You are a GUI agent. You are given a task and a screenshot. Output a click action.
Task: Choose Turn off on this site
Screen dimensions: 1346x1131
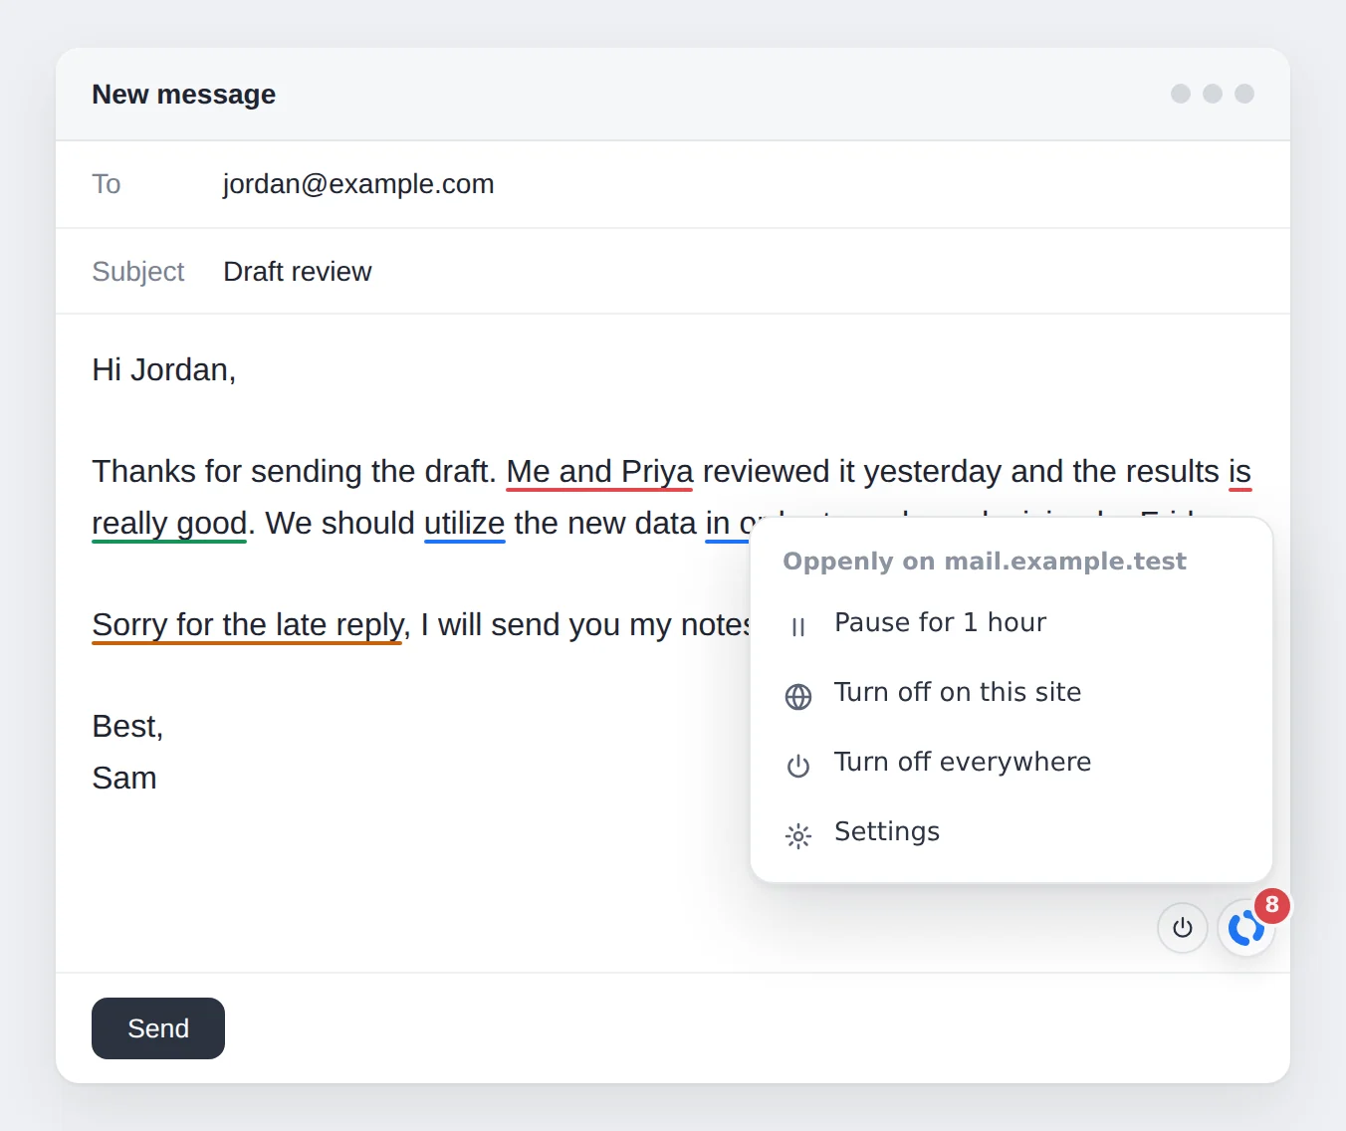(x=1011, y=693)
